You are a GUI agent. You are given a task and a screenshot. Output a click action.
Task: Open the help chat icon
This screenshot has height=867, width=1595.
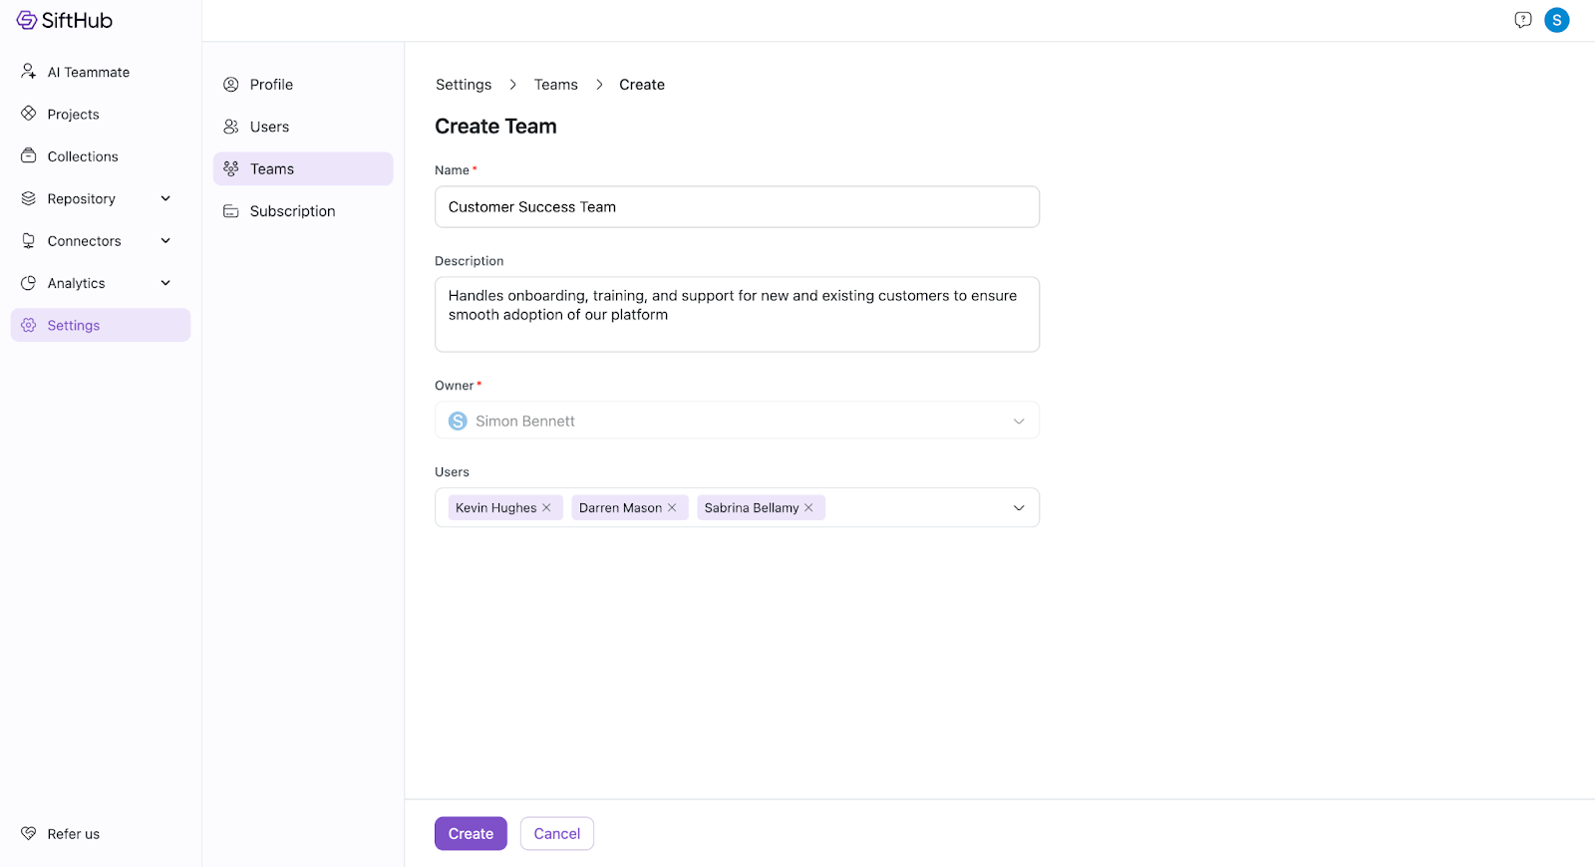[1522, 20]
